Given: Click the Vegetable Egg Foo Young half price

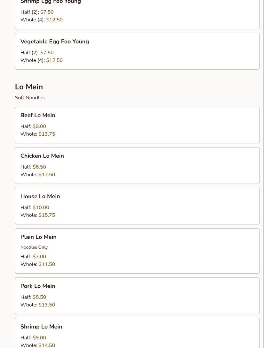Looking at the screenshot, I should click(47, 53).
